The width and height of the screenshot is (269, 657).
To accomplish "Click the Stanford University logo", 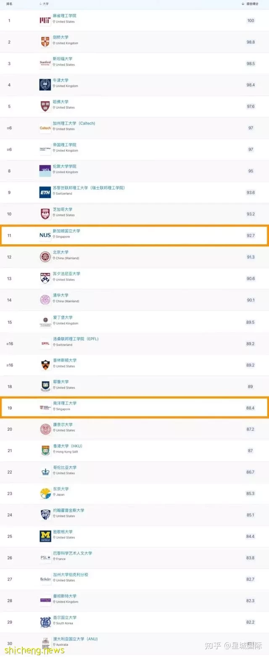I will [45, 63].
